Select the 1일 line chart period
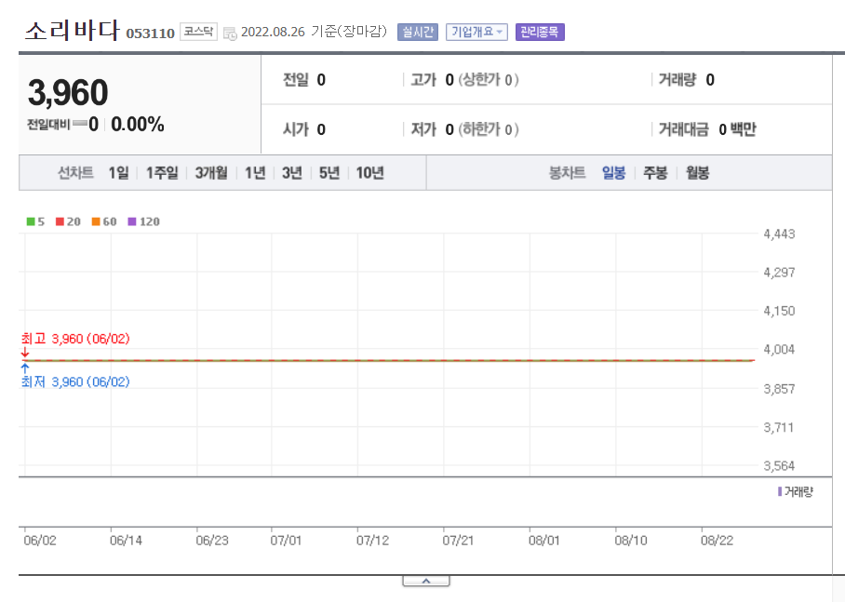The height and width of the screenshot is (602, 845). coord(118,173)
